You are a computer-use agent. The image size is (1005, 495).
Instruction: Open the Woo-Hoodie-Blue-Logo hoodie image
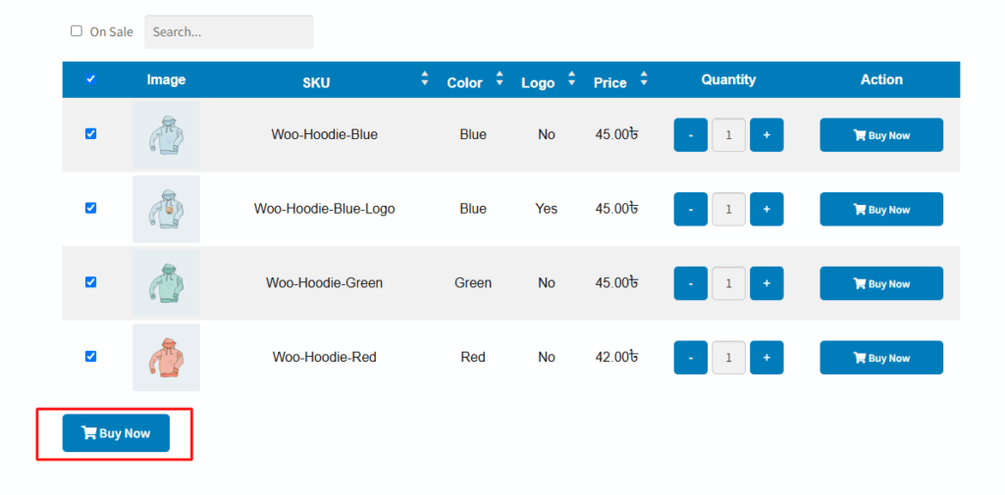pos(166,209)
